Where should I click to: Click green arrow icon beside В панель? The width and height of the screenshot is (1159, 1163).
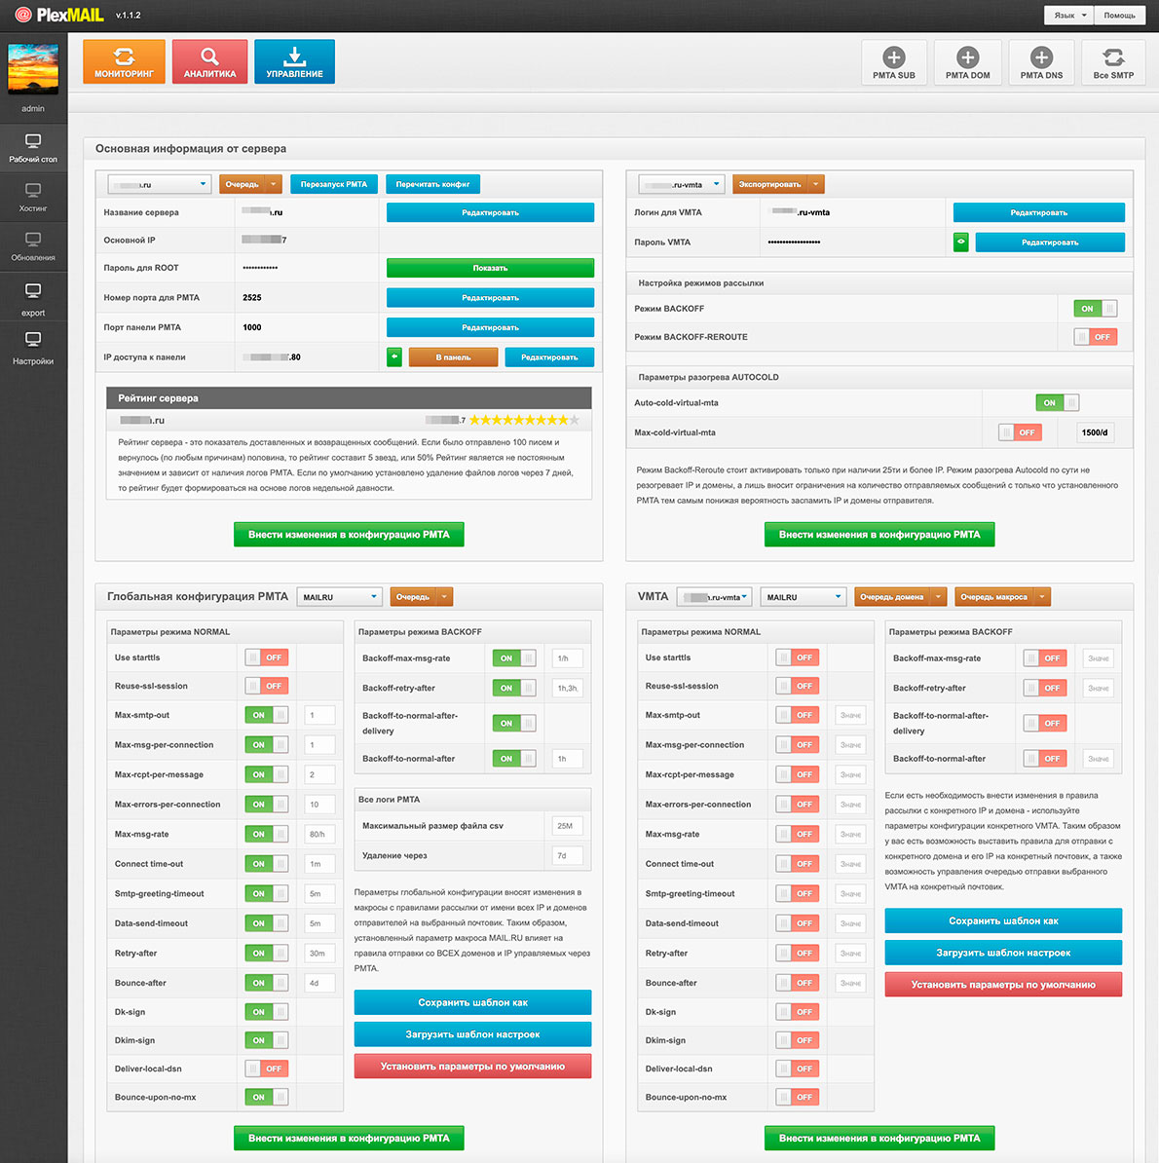coord(393,356)
